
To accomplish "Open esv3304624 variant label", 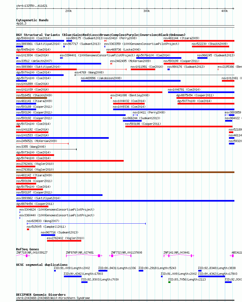I will 57,209.
